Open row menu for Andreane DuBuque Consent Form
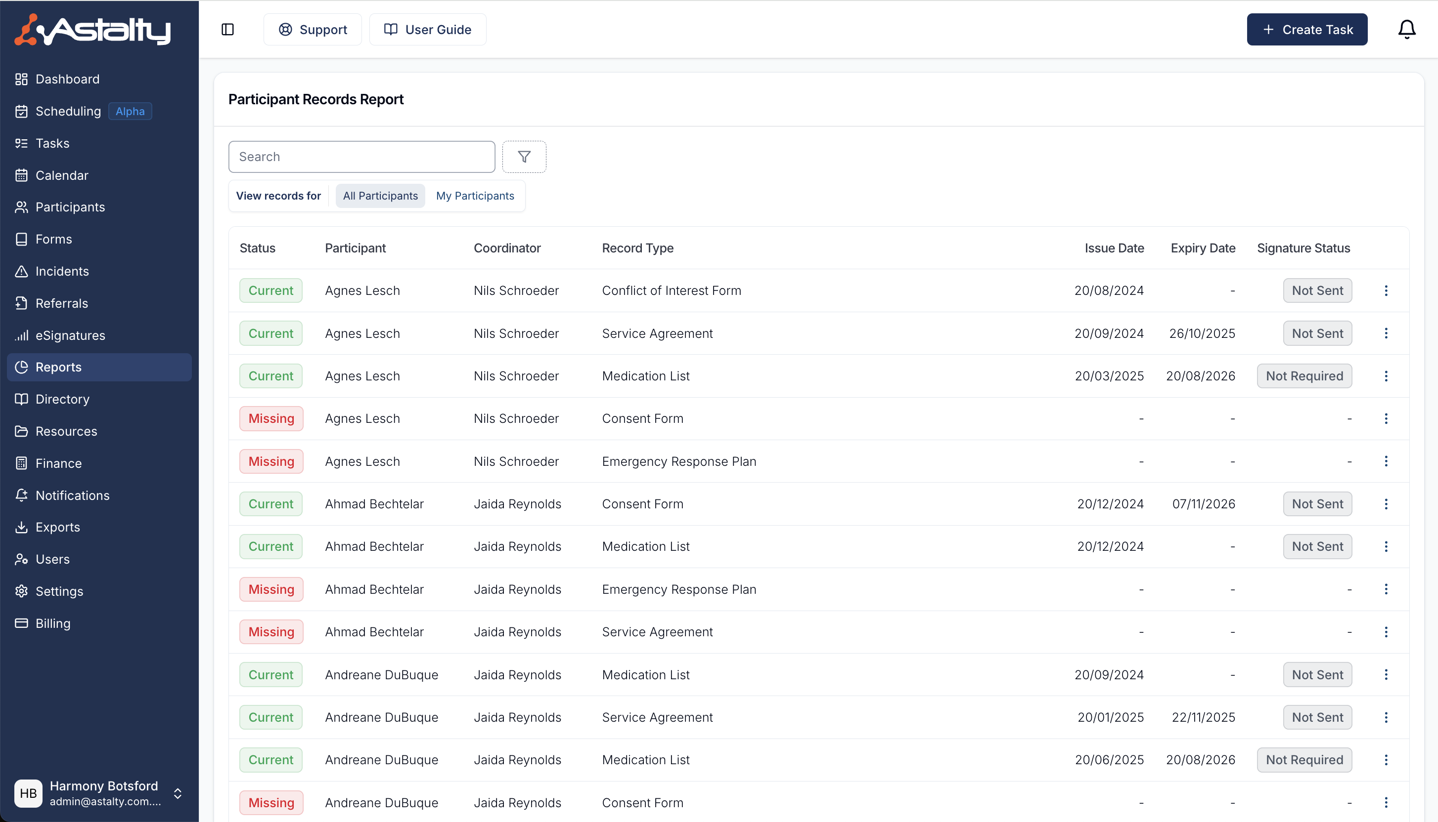This screenshot has height=822, width=1438. 1386,802
